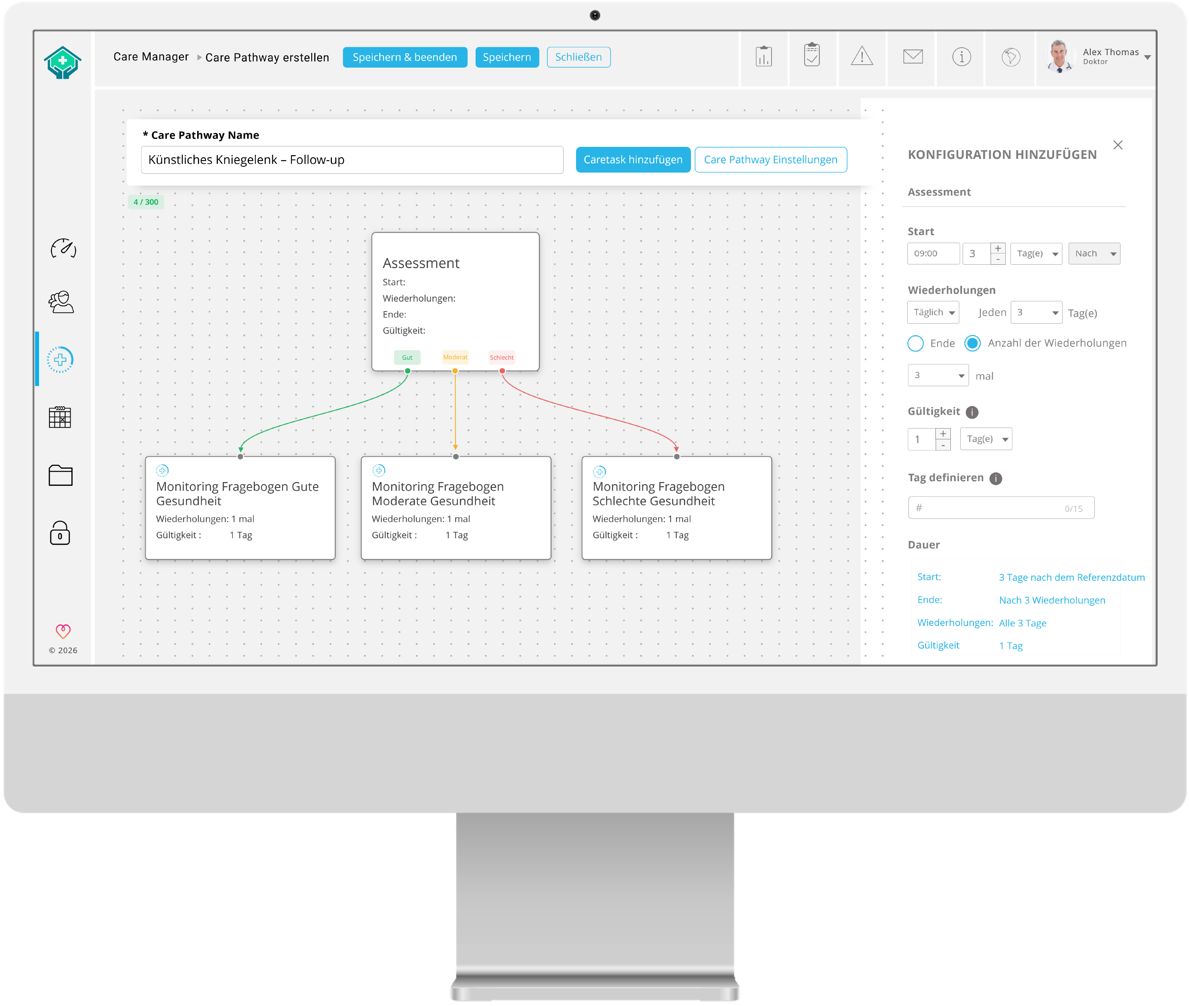The width and height of the screenshot is (1189, 1006).
Task: Click Alex Thomas profile avatar
Action: click(x=1059, y=56)
